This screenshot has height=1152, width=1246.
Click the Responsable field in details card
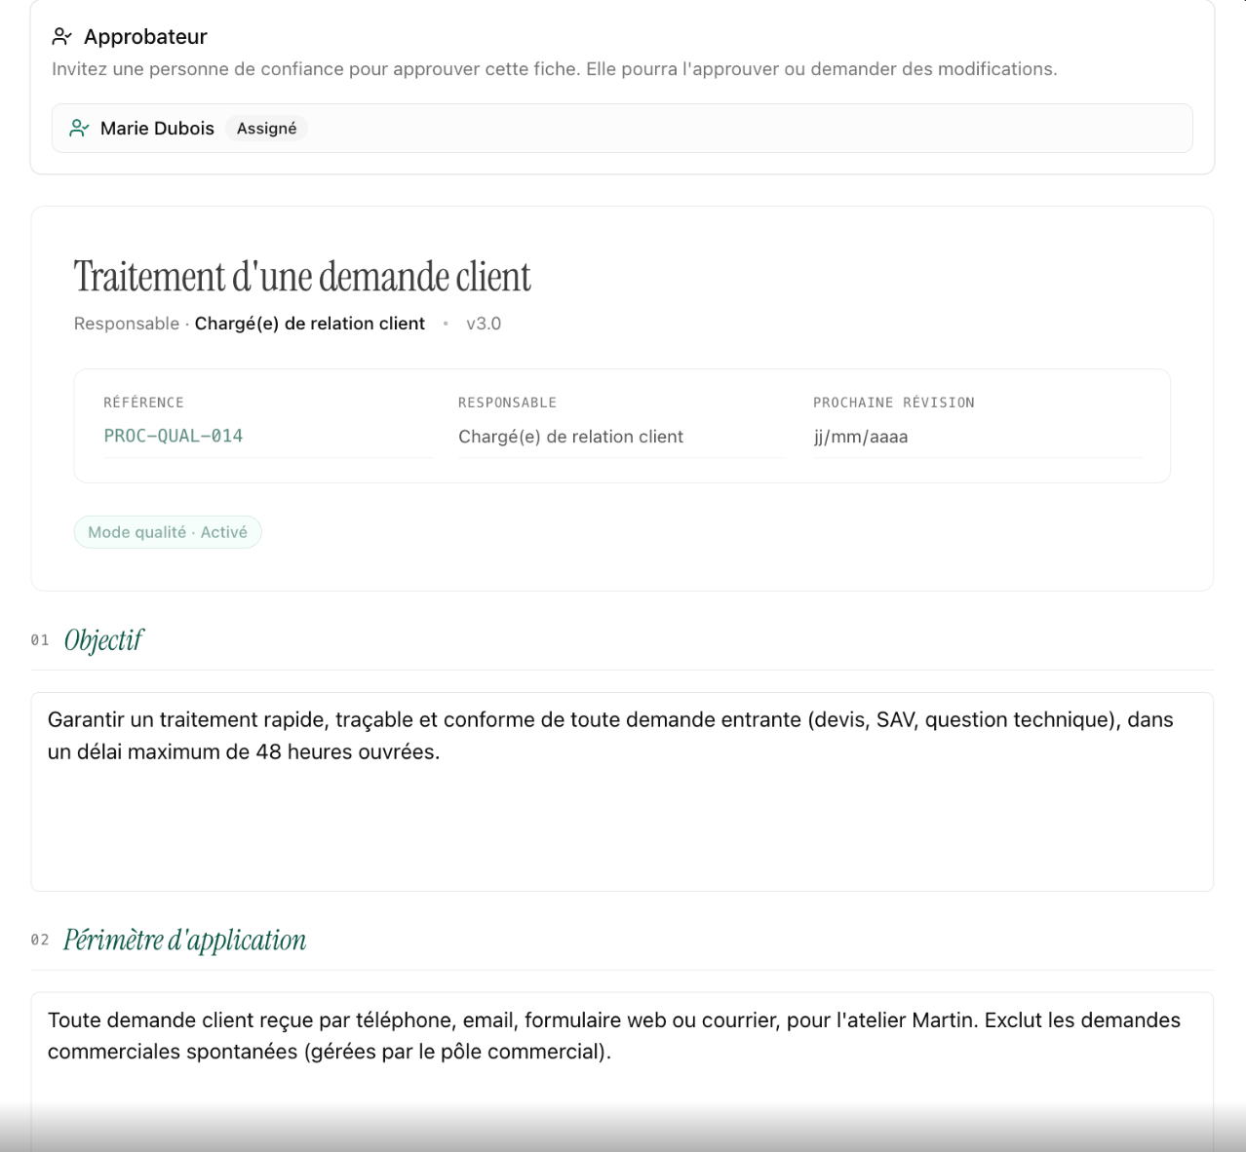click(621, 437)
